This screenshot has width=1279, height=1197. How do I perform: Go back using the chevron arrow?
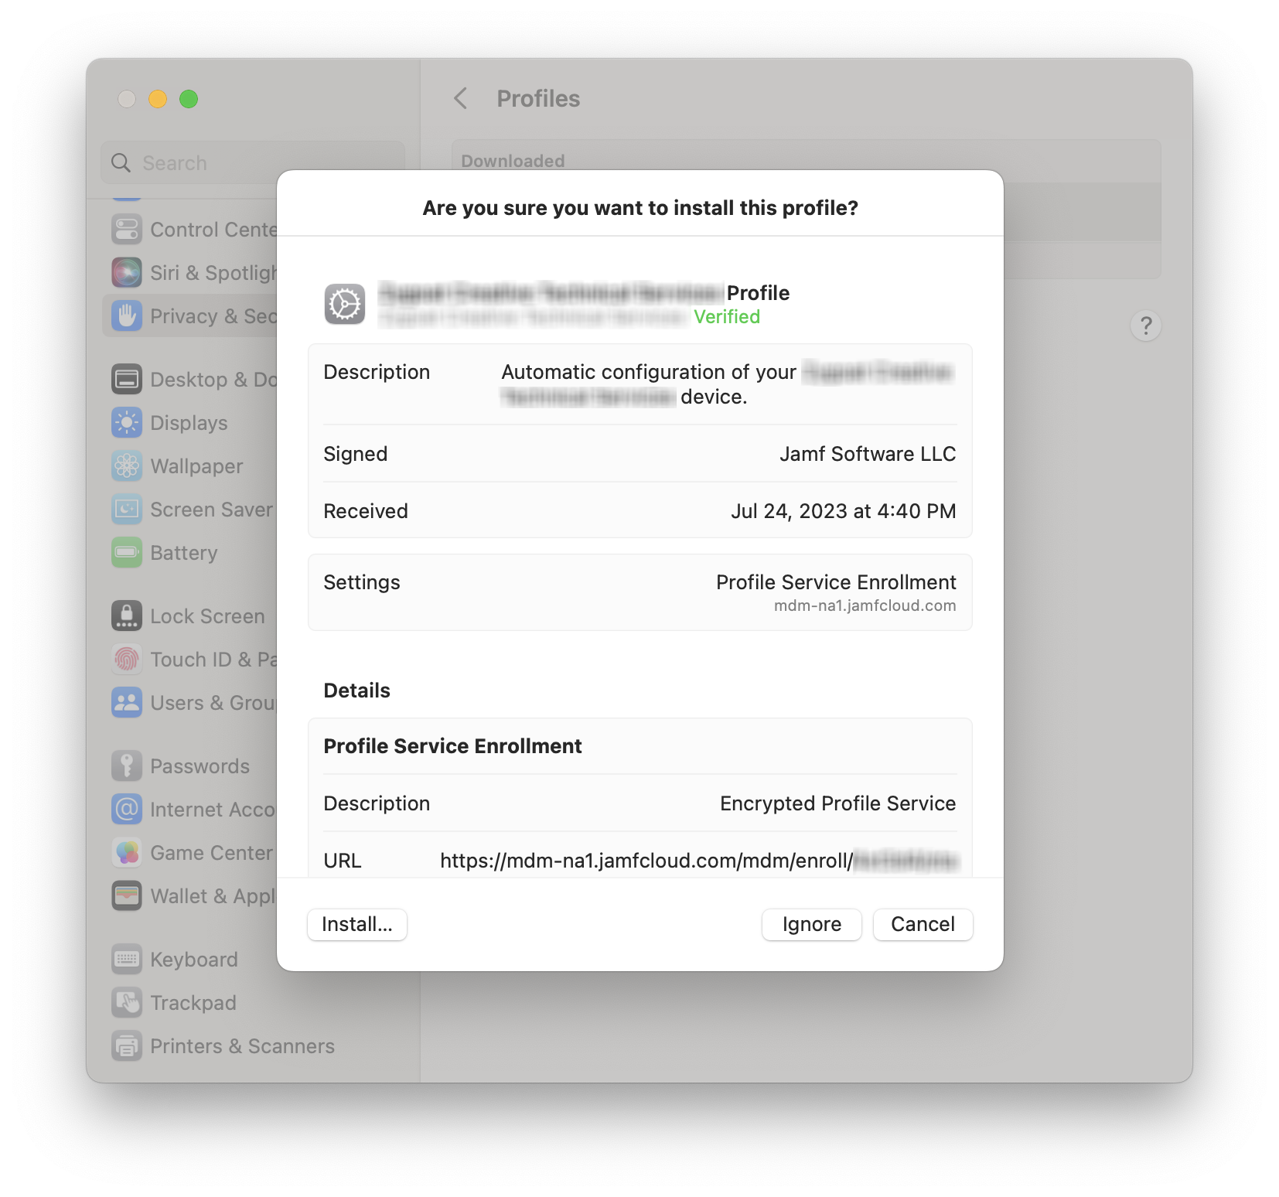point(461,98)
